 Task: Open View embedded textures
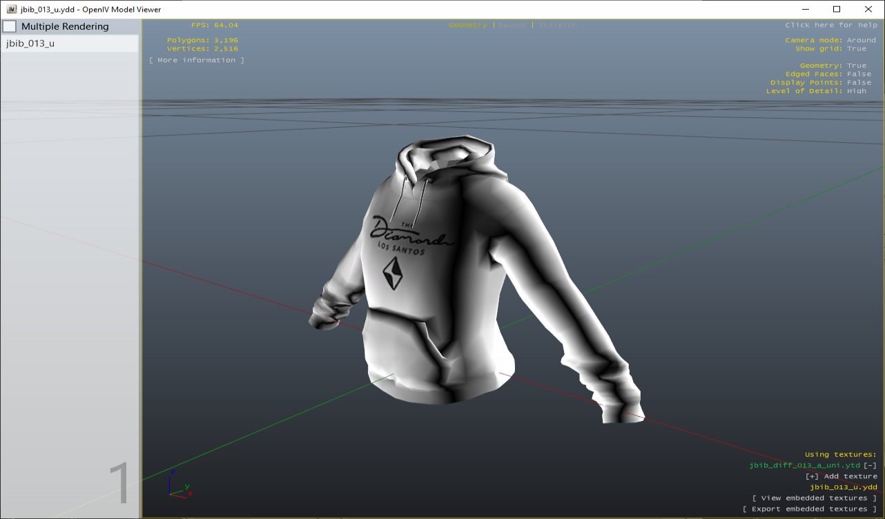tap(815, 498)
